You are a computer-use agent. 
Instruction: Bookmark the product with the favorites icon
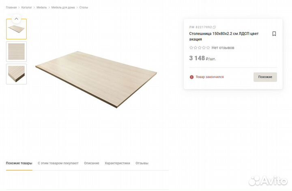[274, 34]
